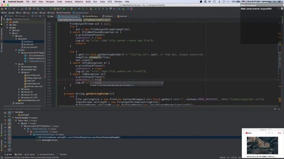Click the TableOwlActivity breadcrumb in editor
The width and height of the screenshot is (284, 159).
[x=70, y=20]
